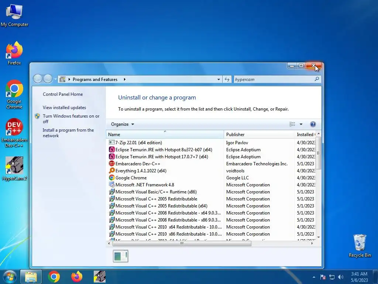Open HyperCam 2 desktop shortcut

14,169
